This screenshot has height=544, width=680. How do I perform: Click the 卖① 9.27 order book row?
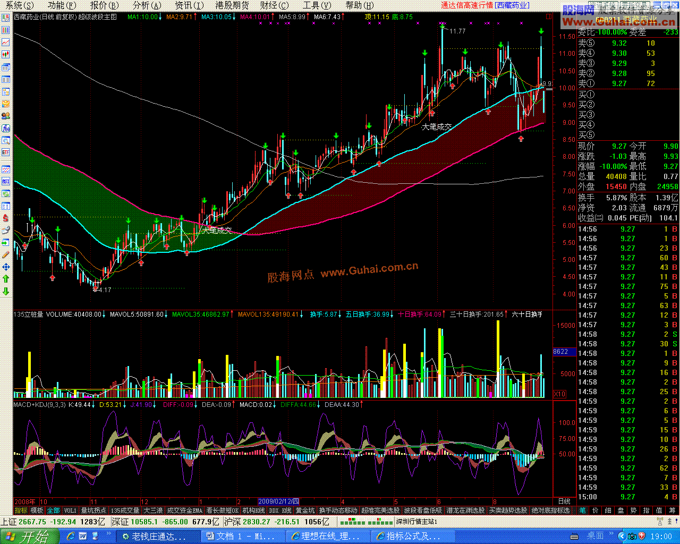628,83
